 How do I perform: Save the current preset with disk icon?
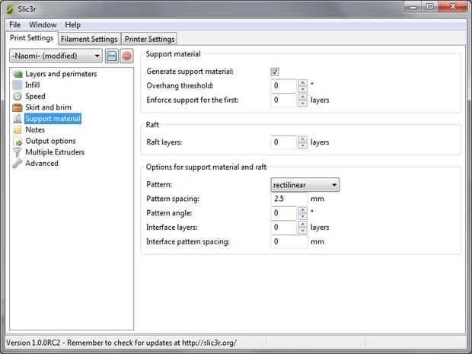[x=112, y=56]
